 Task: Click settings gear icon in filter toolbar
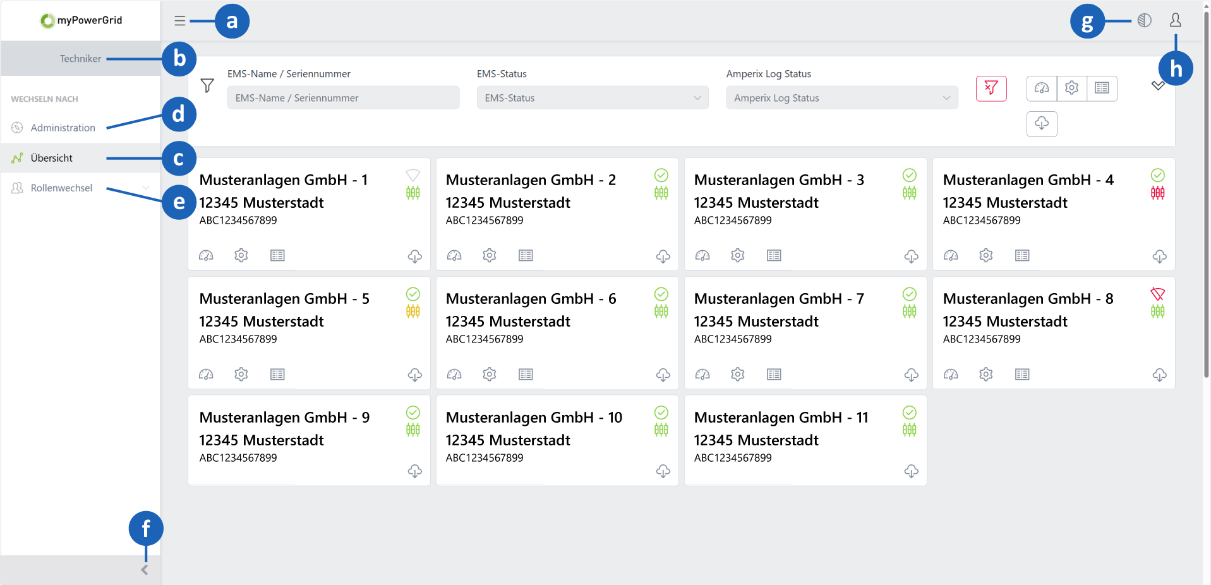click(x=1071, y=88)
